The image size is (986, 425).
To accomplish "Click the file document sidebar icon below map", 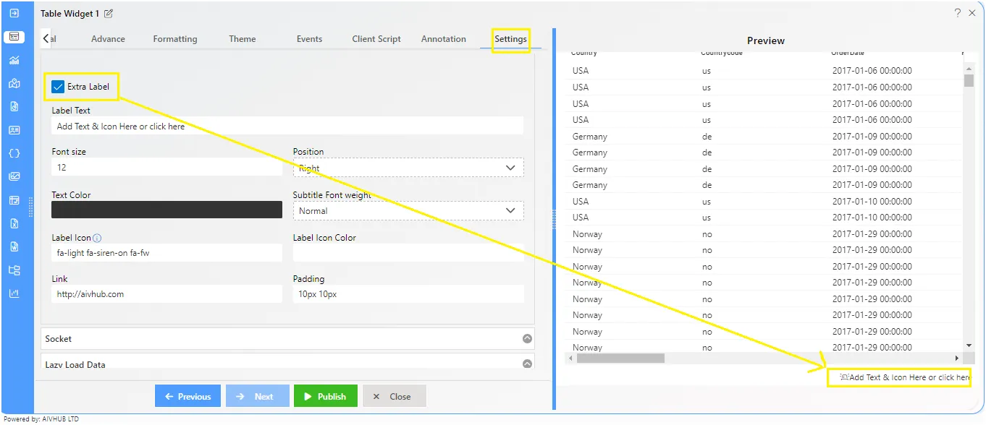I will 14,106.
